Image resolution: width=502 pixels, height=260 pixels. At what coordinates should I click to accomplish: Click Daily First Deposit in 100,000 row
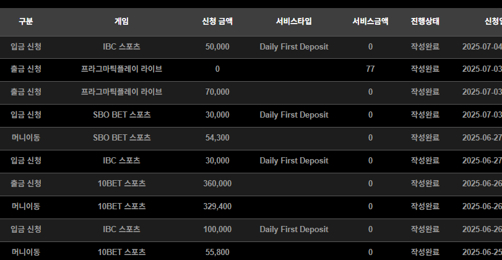294,229
